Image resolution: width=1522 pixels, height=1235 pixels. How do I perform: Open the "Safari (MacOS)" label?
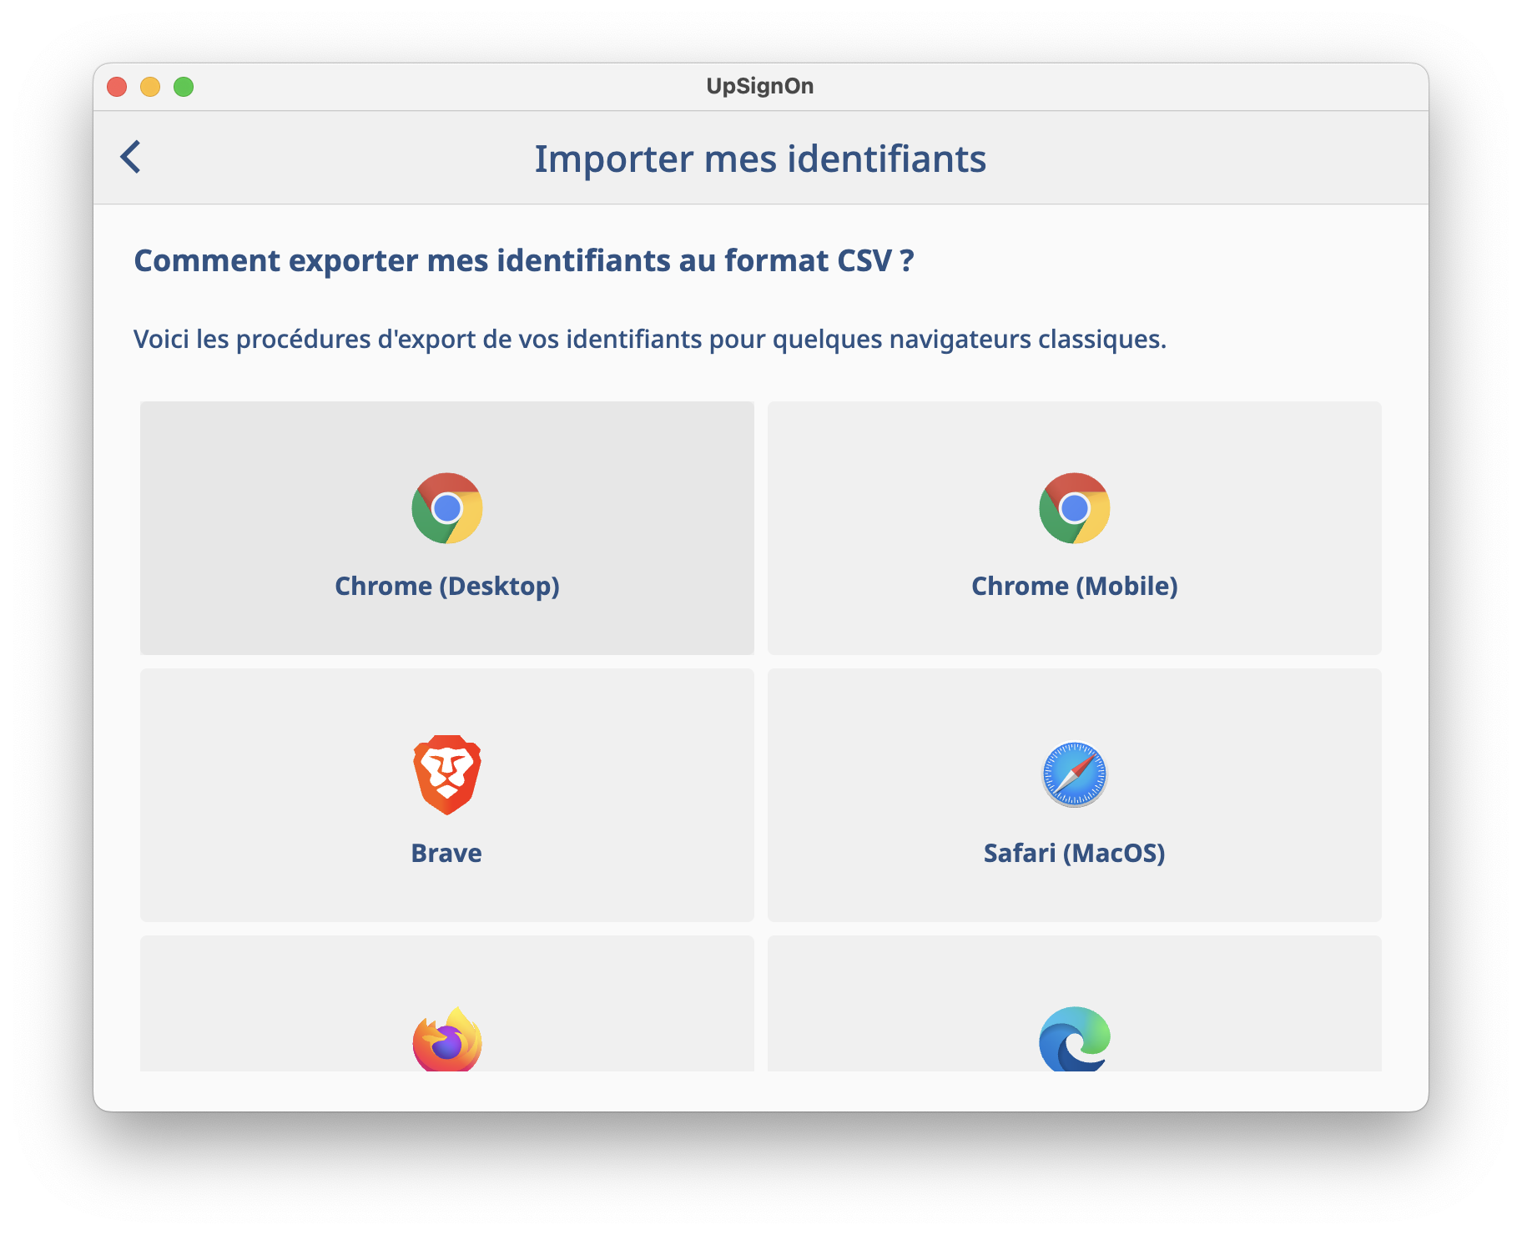tap(1075, 853)
